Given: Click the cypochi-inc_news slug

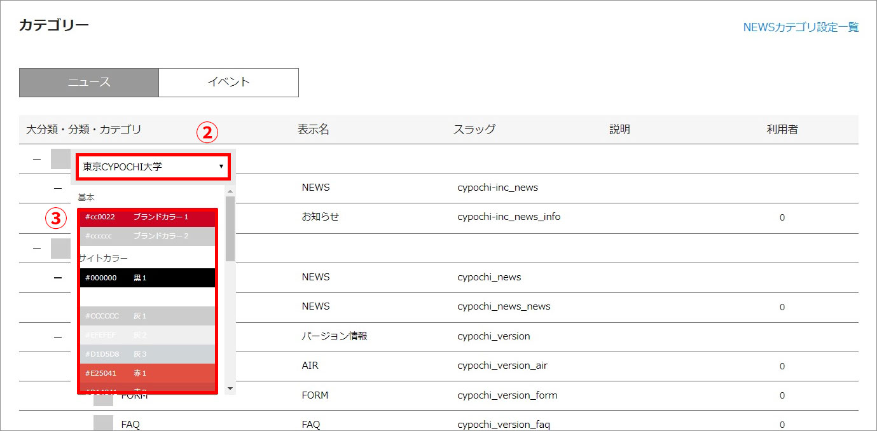Looking at the screenshot, I should coord(497,188).
